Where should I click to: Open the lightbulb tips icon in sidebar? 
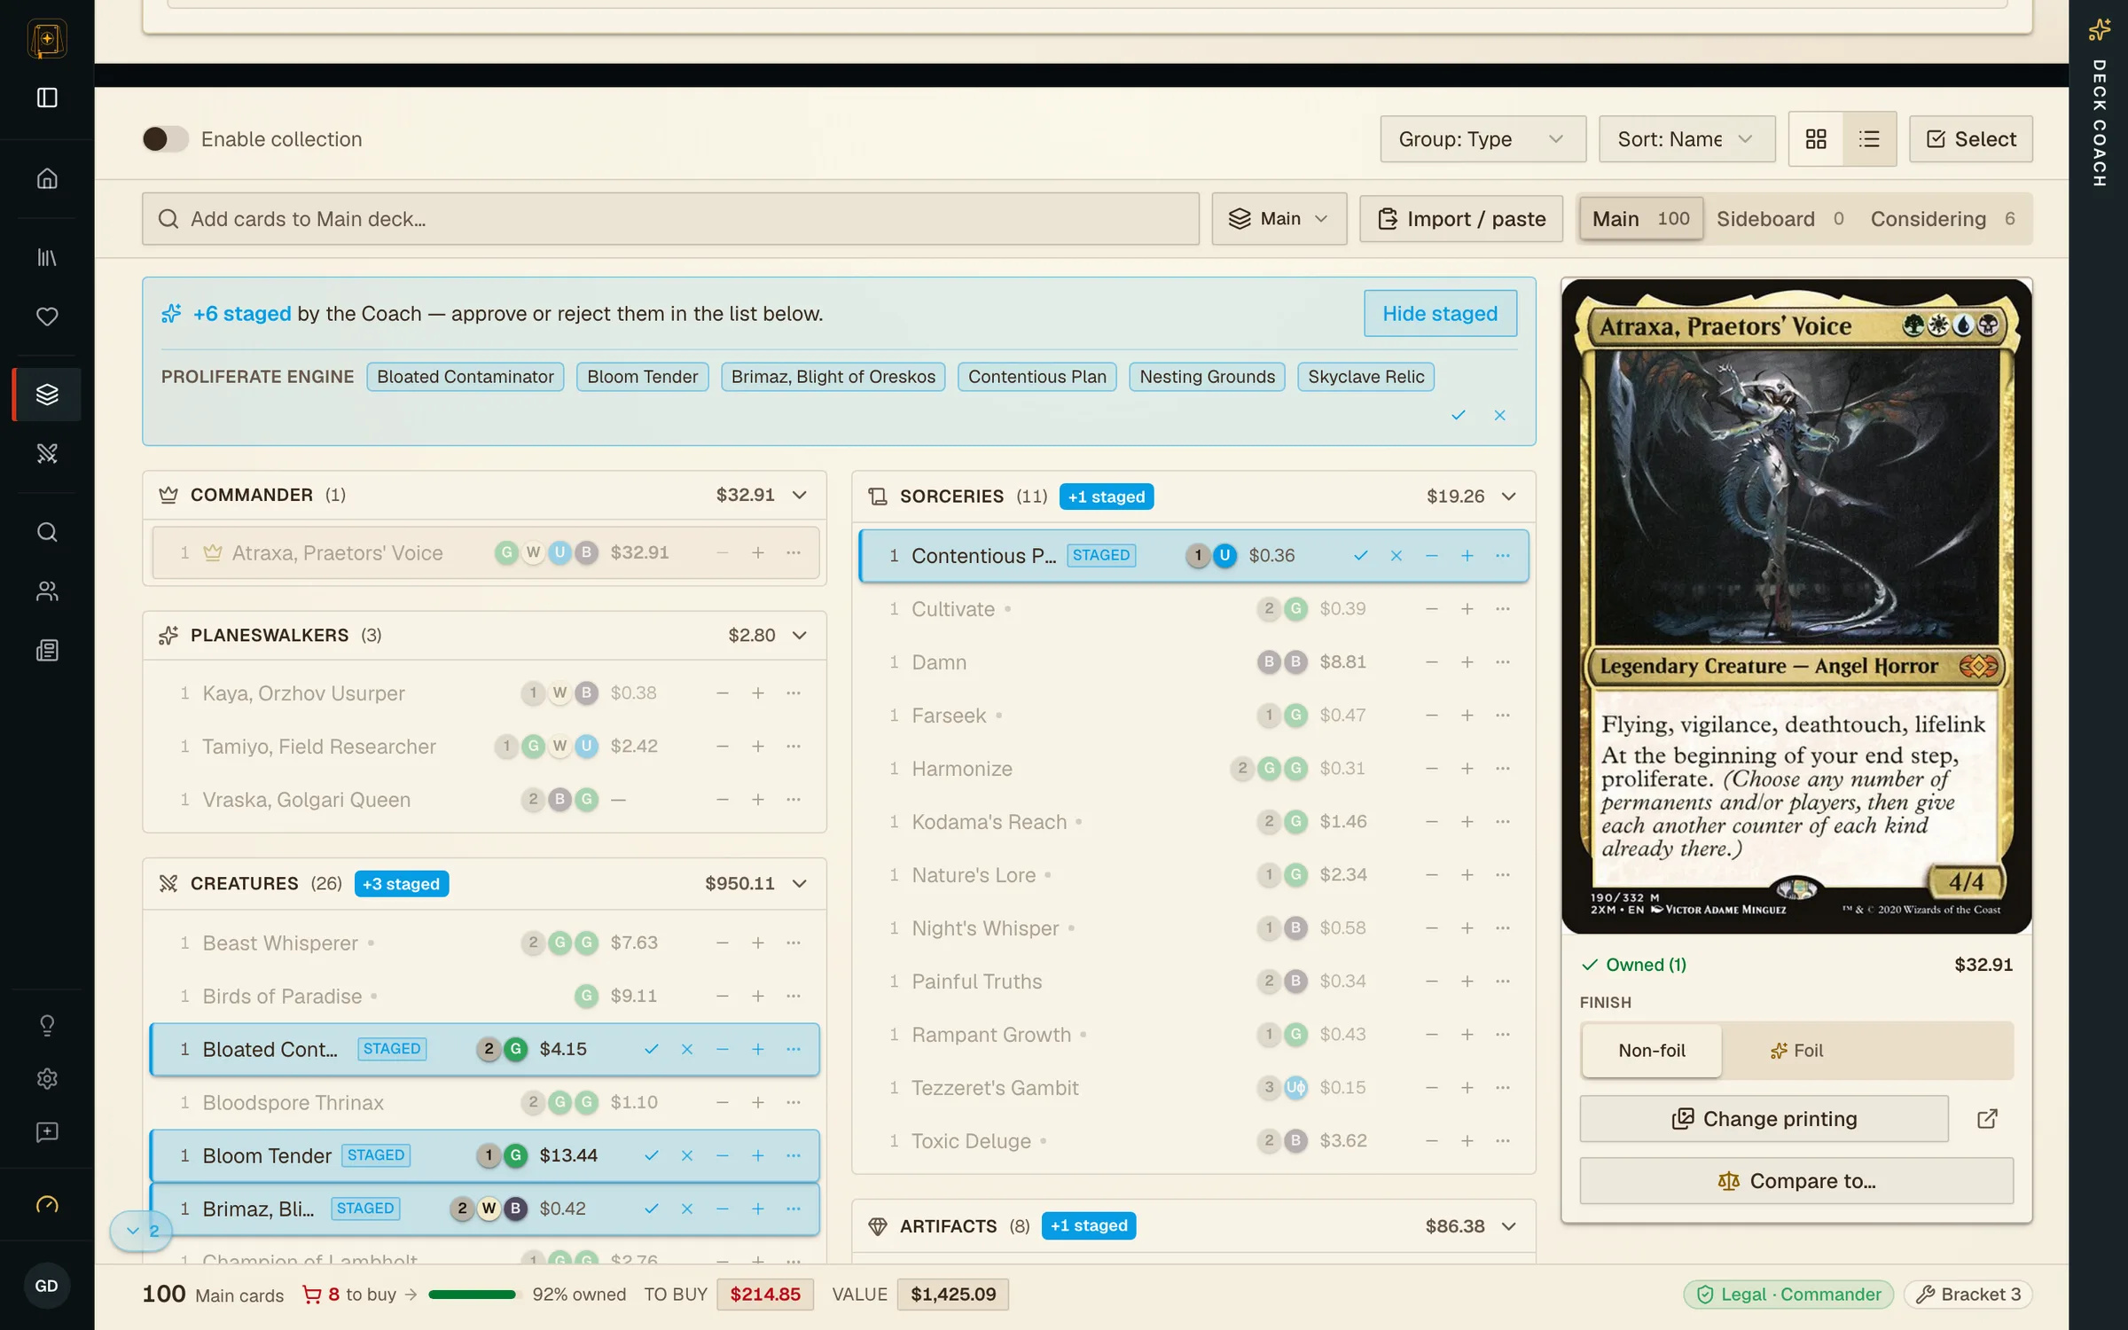47,1025
